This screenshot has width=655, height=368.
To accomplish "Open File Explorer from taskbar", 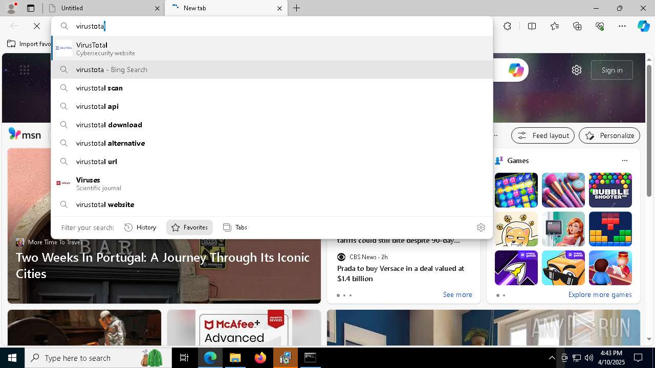I will [x=235, y=358].
